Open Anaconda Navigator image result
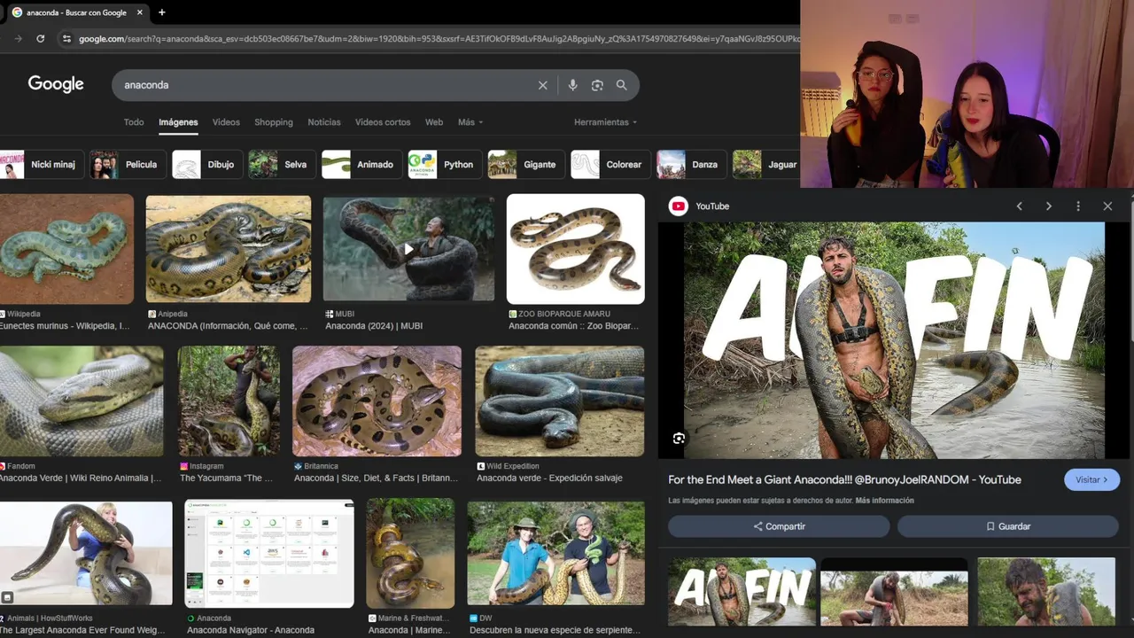 click(x=269, y=554)
